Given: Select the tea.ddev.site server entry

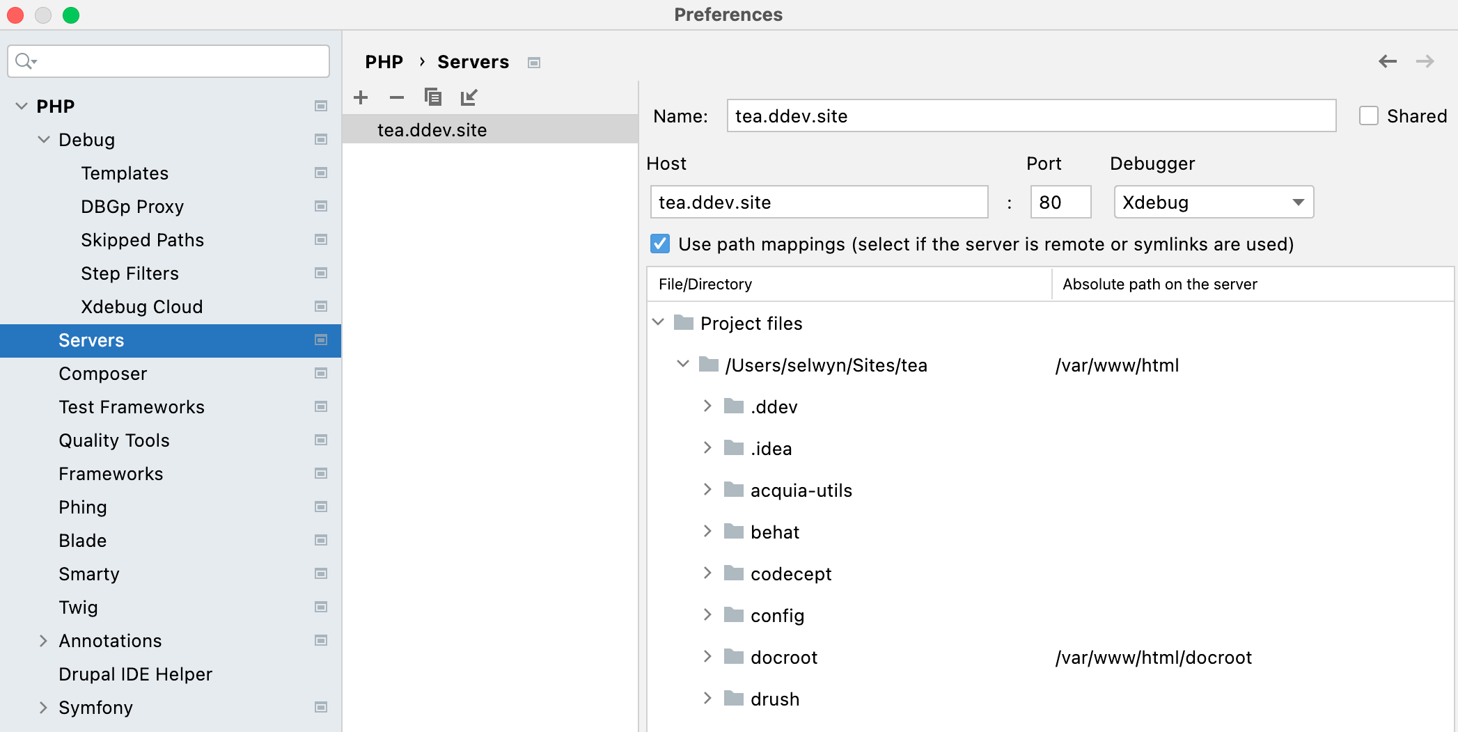Looking at the screenshot, I should (x=490, y=129).
